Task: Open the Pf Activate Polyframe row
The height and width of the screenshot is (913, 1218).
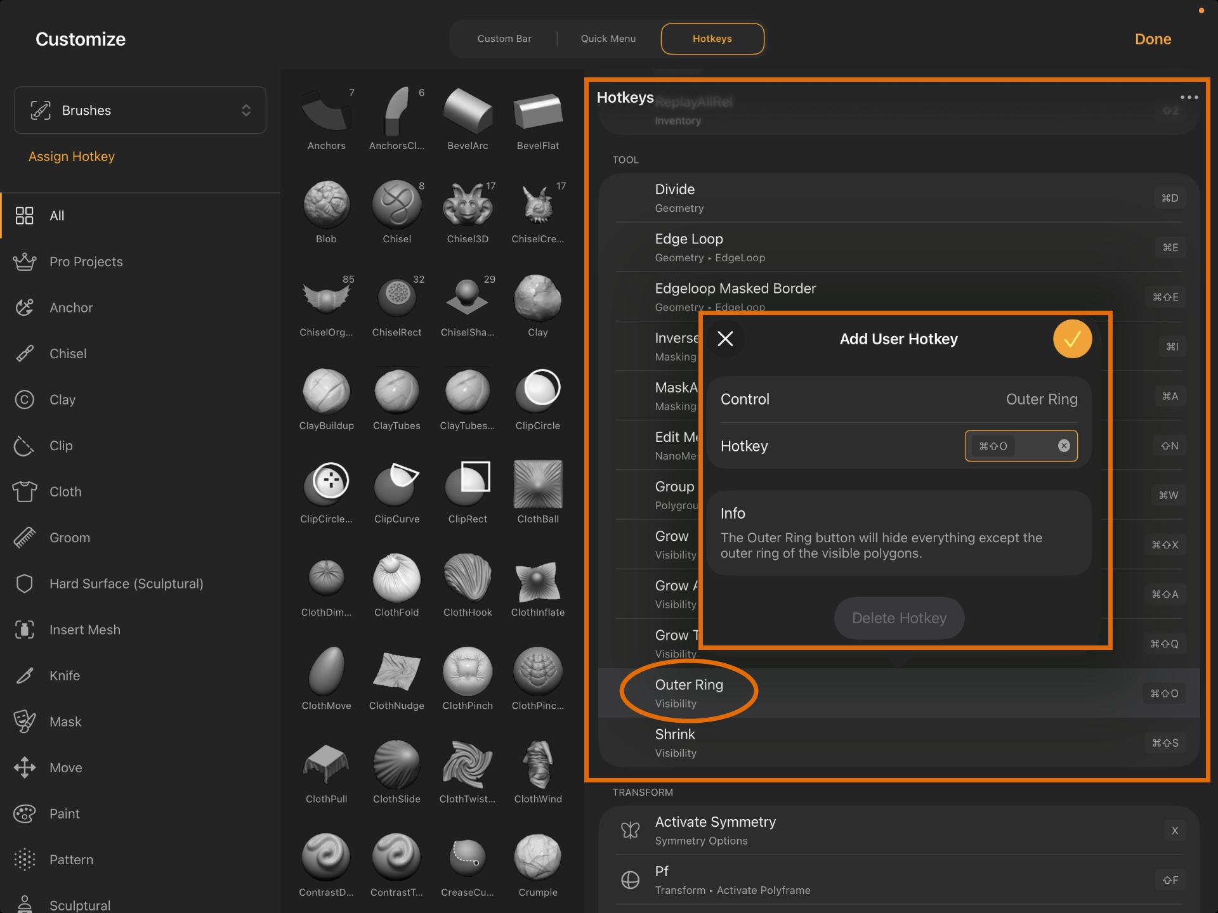Action: [x=899, y=880]
